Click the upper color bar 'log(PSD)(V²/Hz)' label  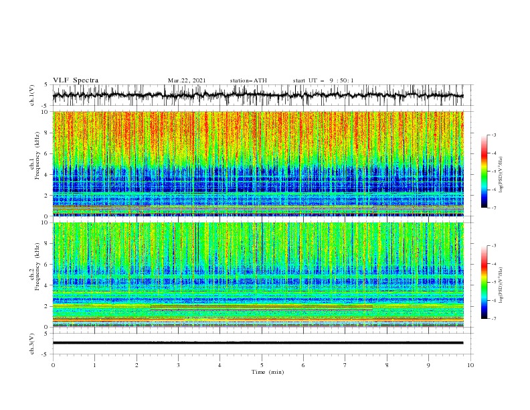501,175
